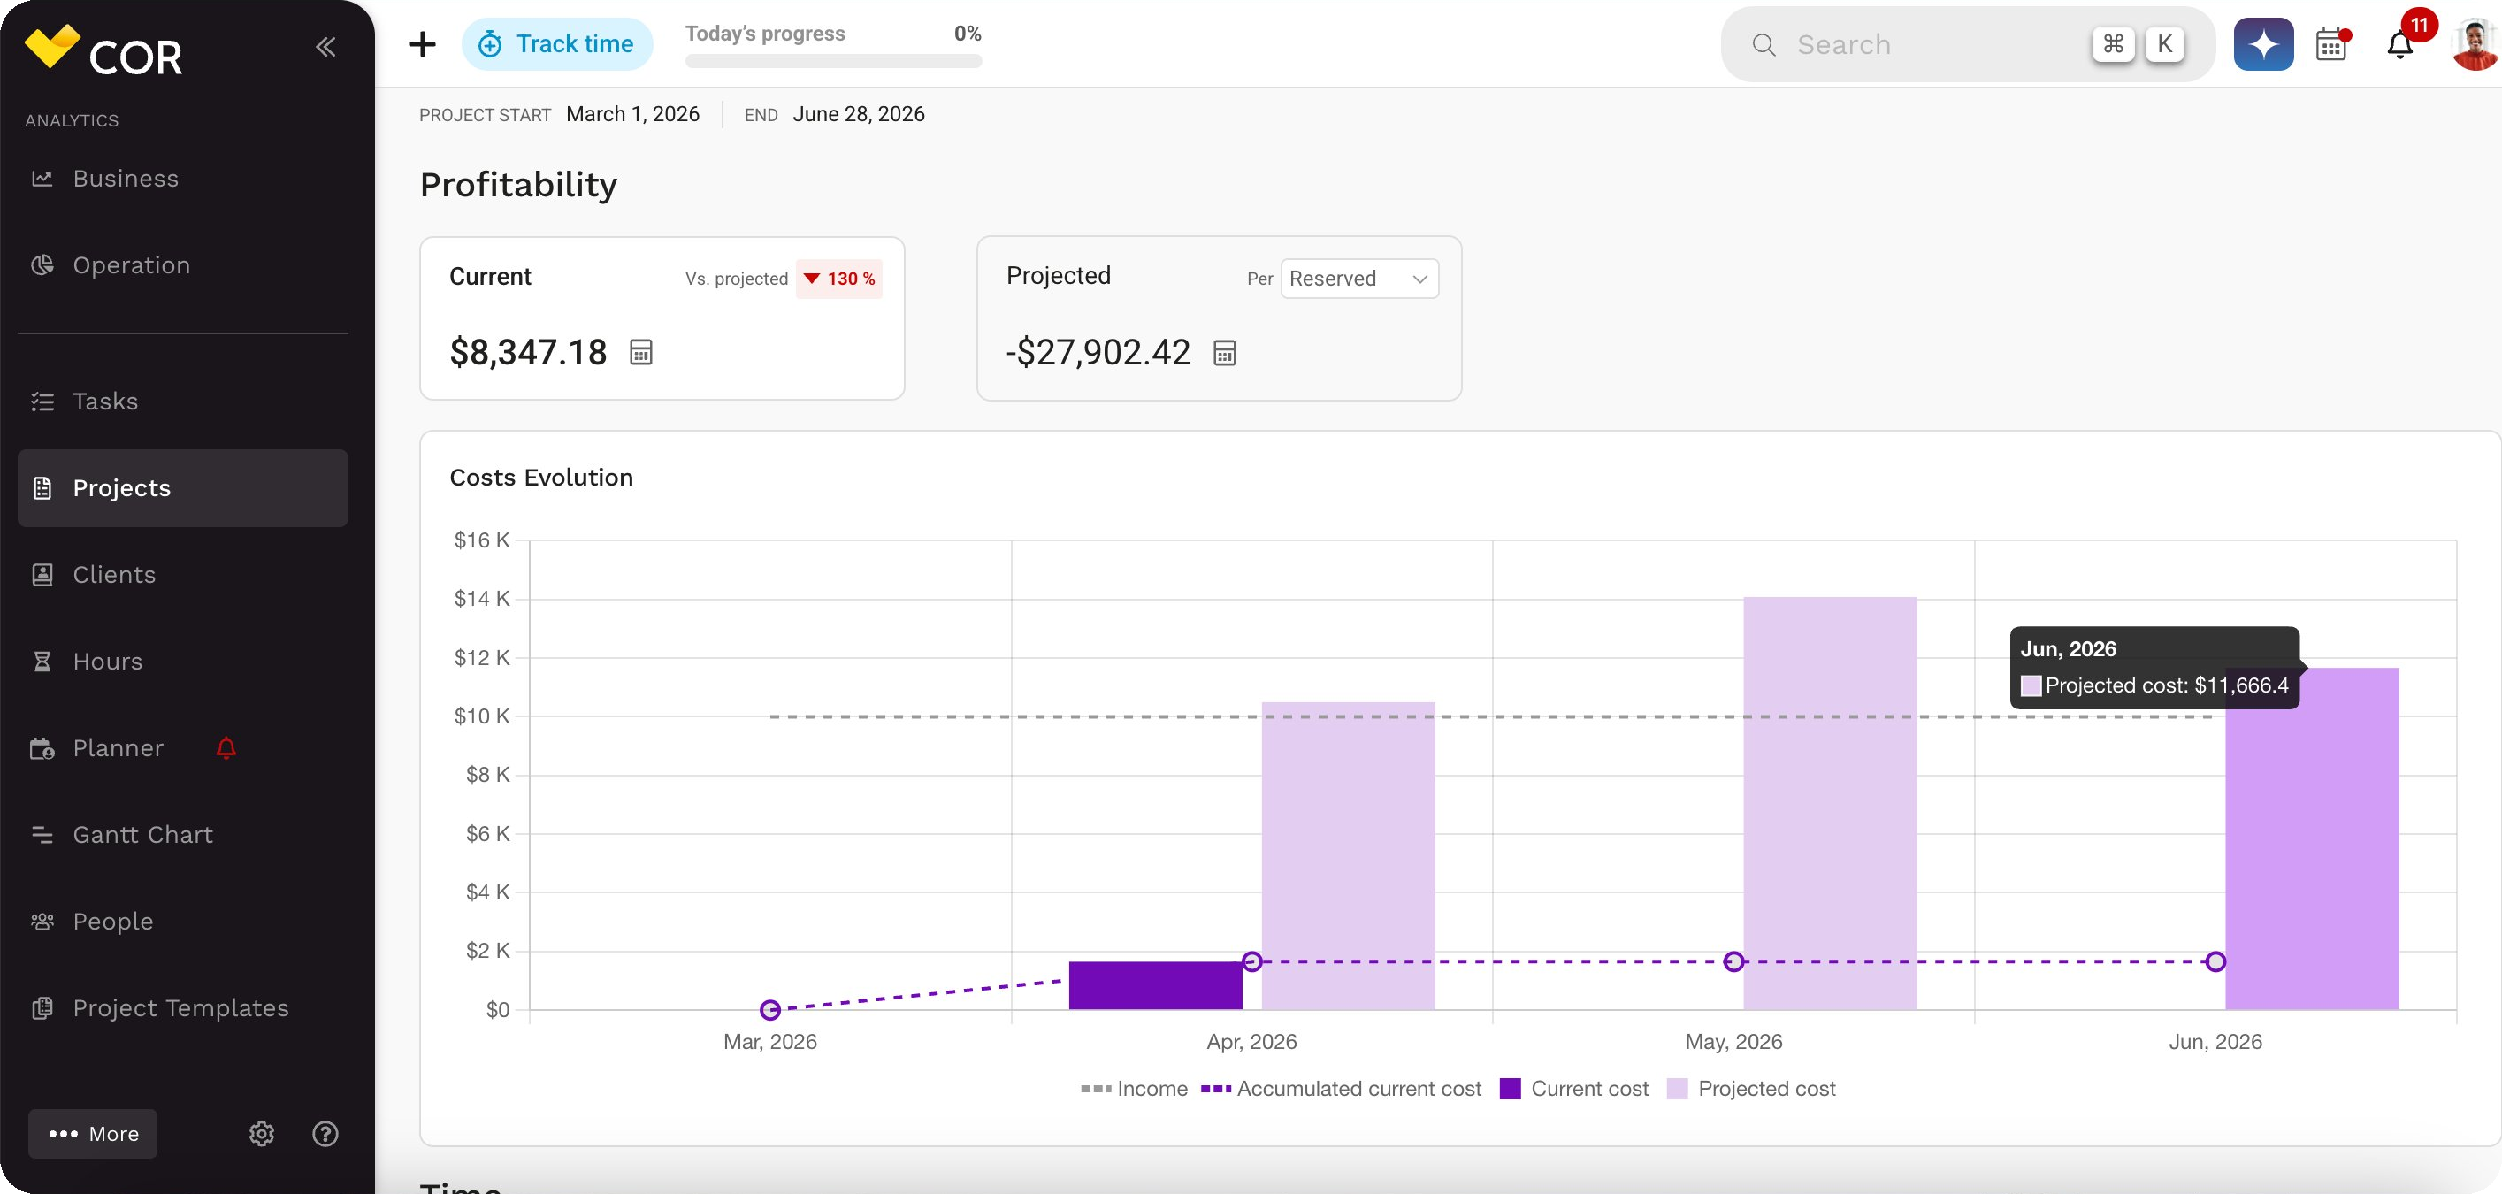Click calculator icon next to $8,347.18
2502x1194 pixels.
[x=641, y=353]
